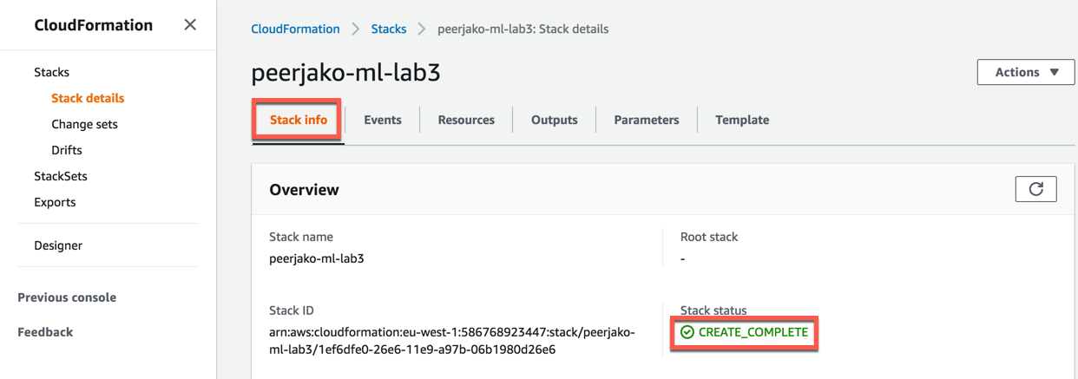
Task: Open the Parameters tab
Action: coord(647,120)
